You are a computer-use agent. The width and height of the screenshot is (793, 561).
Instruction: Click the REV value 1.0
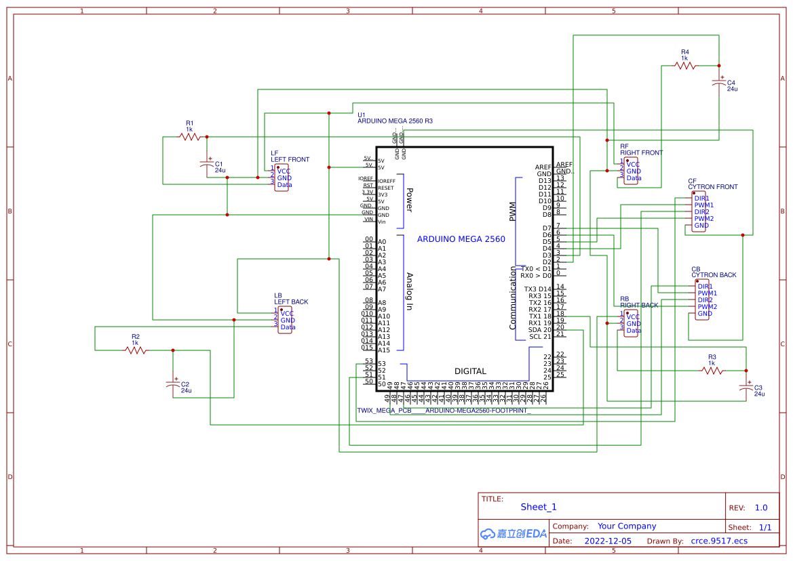coord(760,507)
